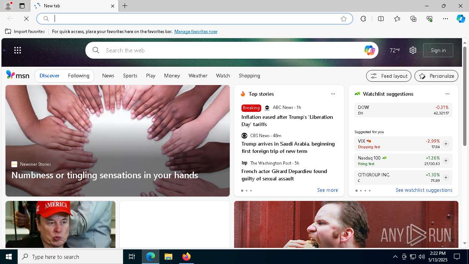Open the Elon Musk red cap thumbnail
469x264 pixels.
point(60,224)
